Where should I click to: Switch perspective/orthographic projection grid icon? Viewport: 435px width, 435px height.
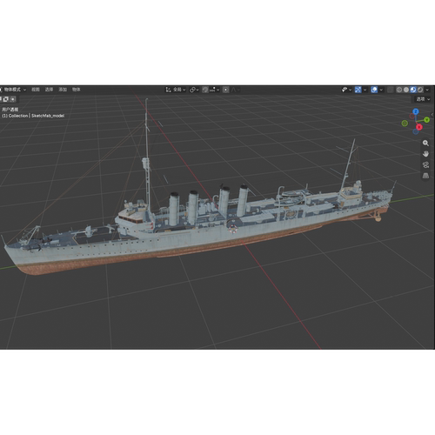point(425,176)
